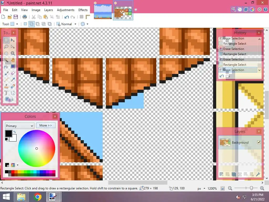Select the Lasso Select tool
This screenshot has width=269, height=202.
point(6,47)
